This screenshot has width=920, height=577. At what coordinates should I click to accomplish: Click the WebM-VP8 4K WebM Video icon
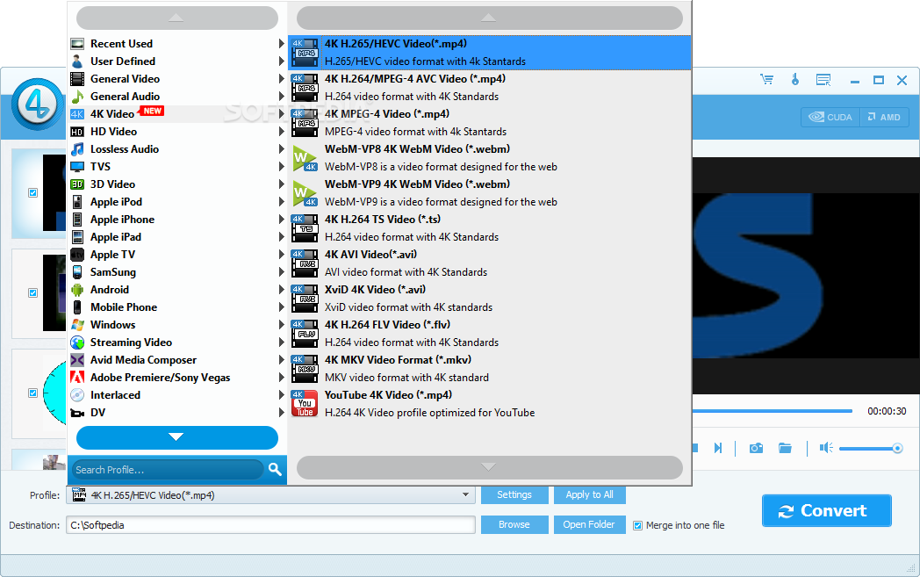tap(305, 158)
